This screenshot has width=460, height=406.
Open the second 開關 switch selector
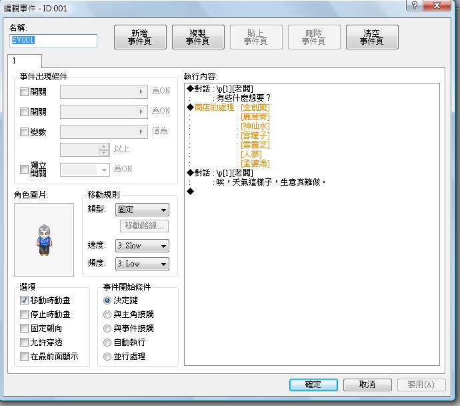tap(104, 112)
